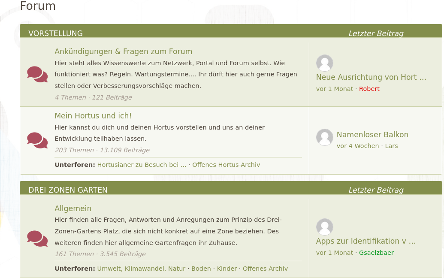
Task: Click the chat icon beside Allgemein forum
Action: [37, 239]
